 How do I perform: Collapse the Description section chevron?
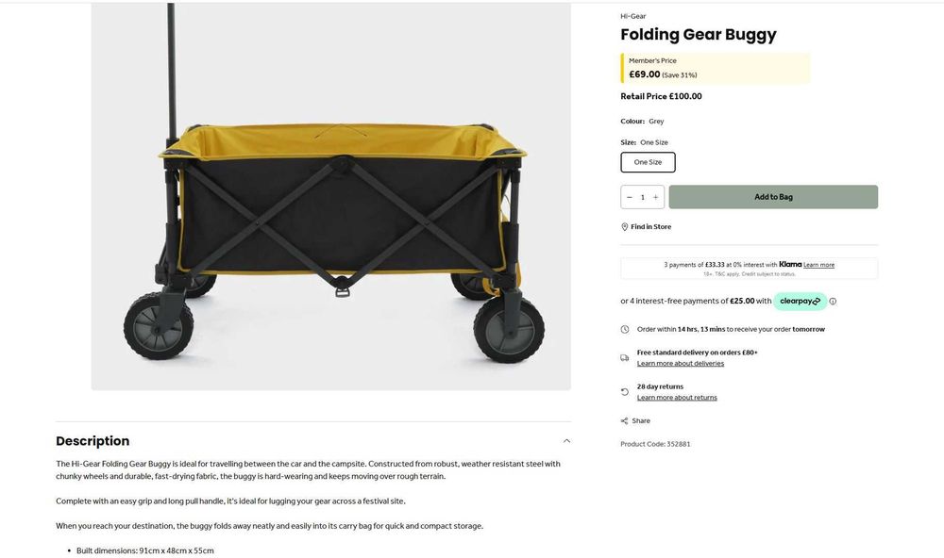coord(566,441)
